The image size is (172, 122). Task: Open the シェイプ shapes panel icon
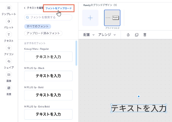pos(9,61)
